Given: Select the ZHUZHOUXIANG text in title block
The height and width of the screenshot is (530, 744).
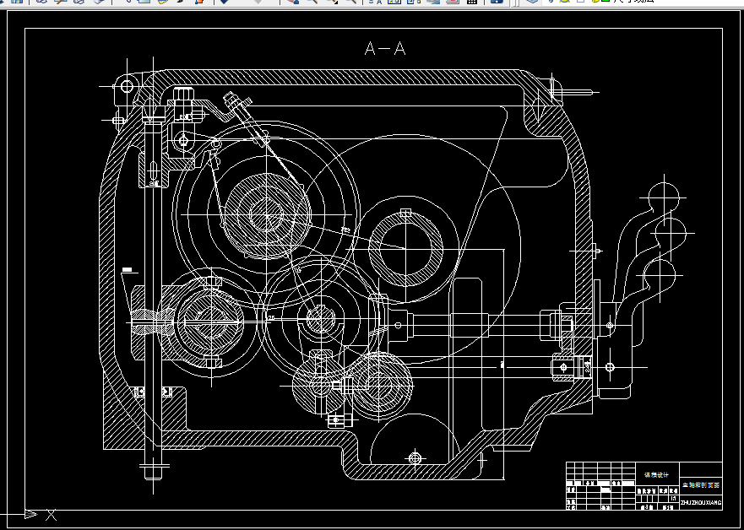Looking at the screenshot, I should [x=701, y=502].
